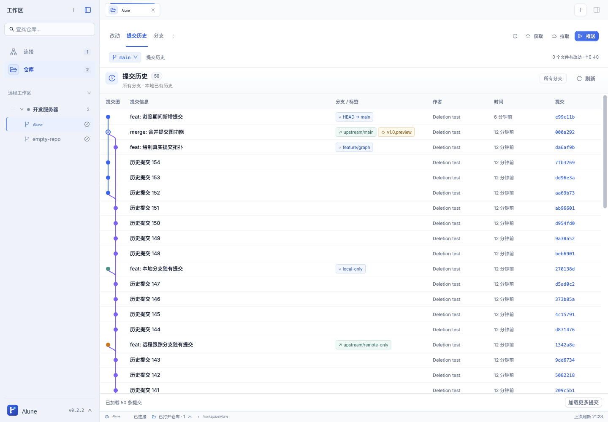Open the more options vertical dots menu
This screenshot has height=422, width=608.
pyautogui.click(x=173, y=36)
